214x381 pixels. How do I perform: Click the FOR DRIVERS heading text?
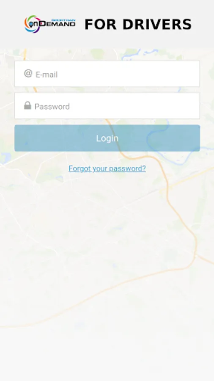(x=138, y=25)
